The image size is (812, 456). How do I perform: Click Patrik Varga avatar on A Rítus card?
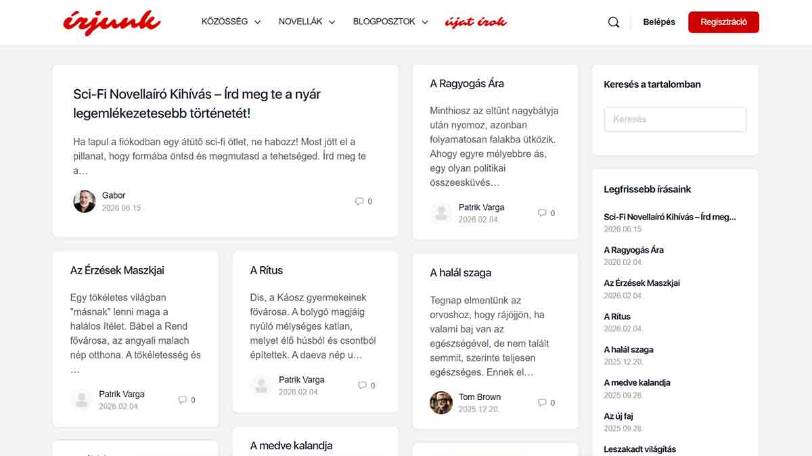(x=262, y=386)
